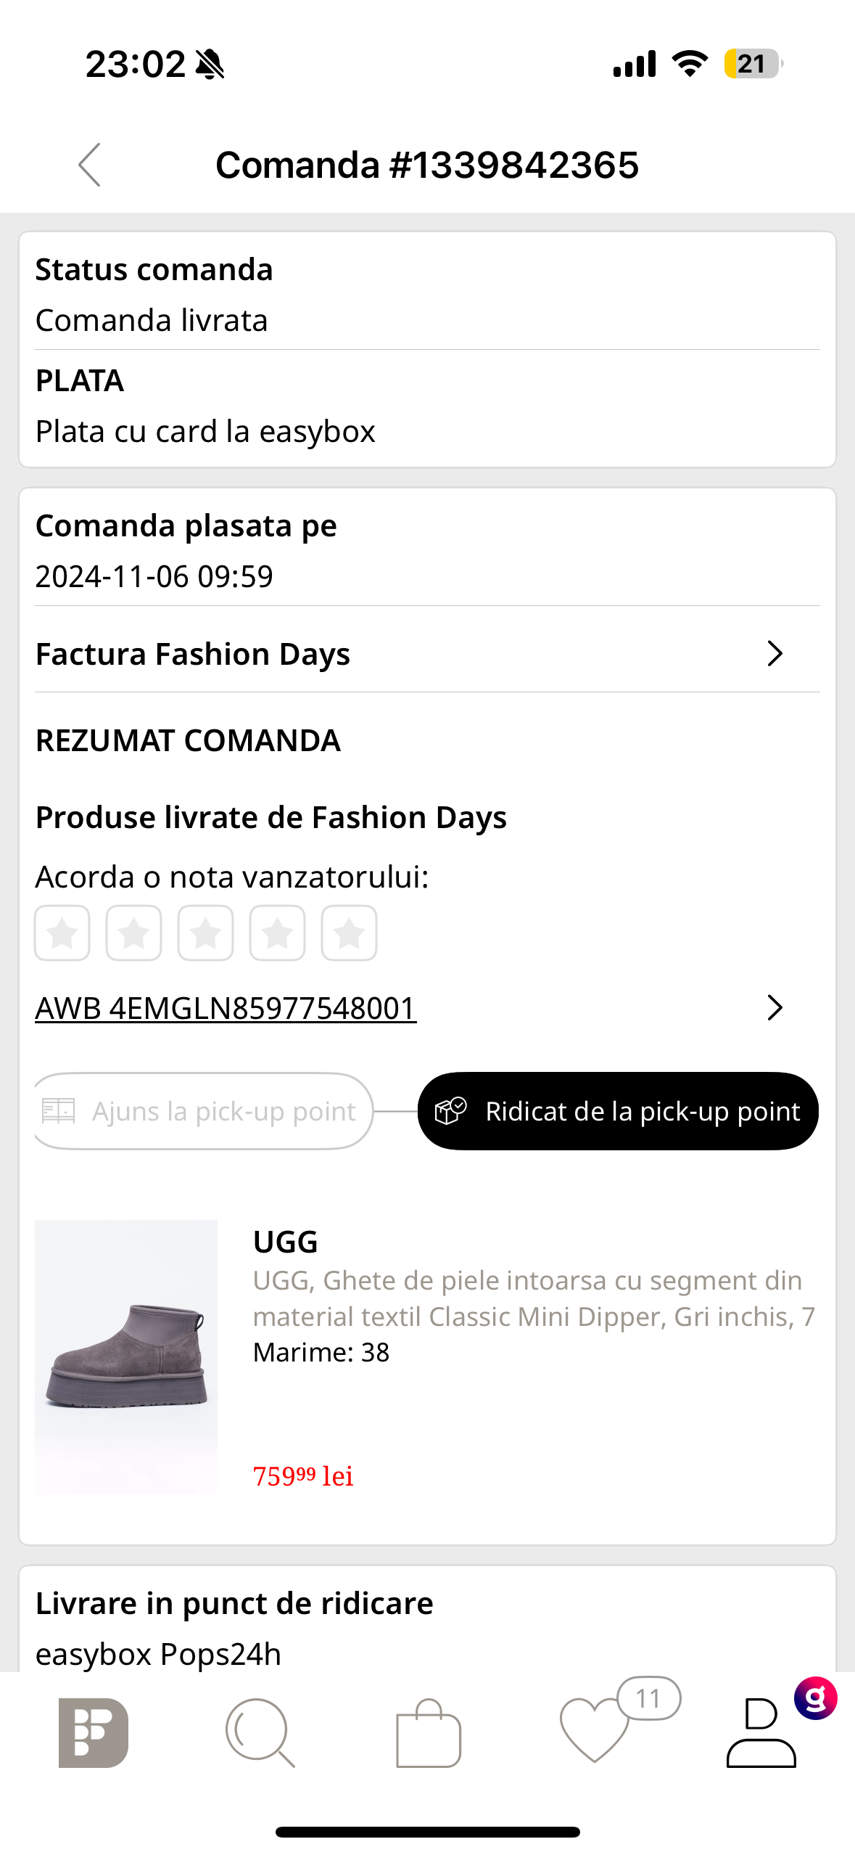Rate the seller five stars
The image size is (855, 1855).
click(349, 933)
